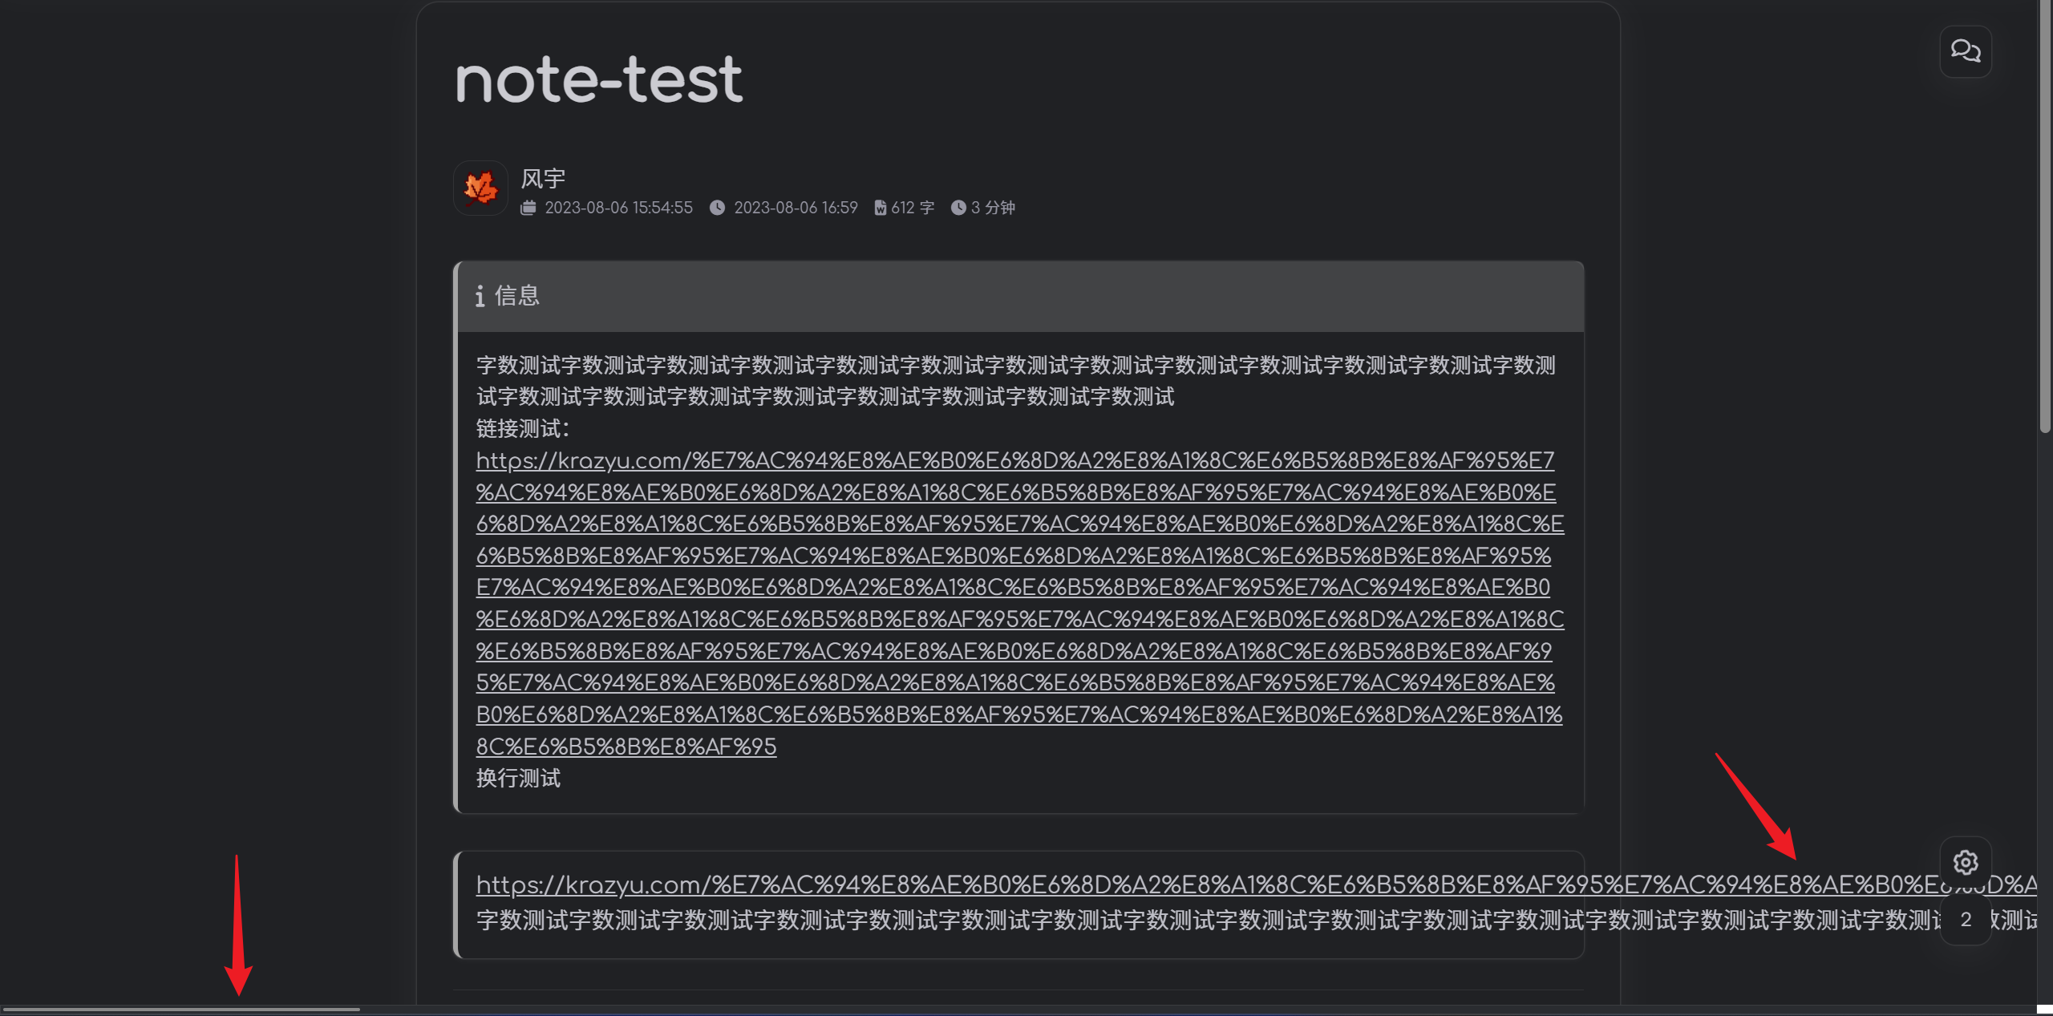The image size is (2053, 1016).
Task: Click the calendar icon beside the publish date
Action: [x=529, y=207]
